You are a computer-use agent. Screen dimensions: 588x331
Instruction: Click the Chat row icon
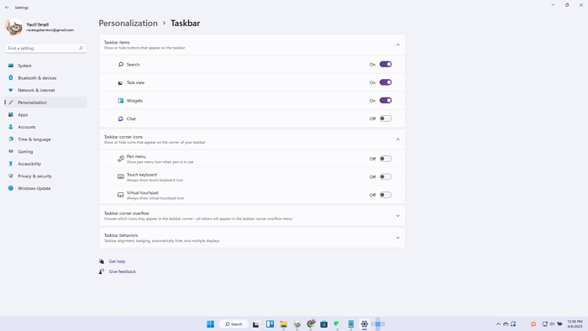pyautogui.click(x=121, y=118)
